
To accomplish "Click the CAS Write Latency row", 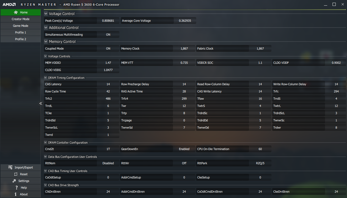I will coord(234,91).
